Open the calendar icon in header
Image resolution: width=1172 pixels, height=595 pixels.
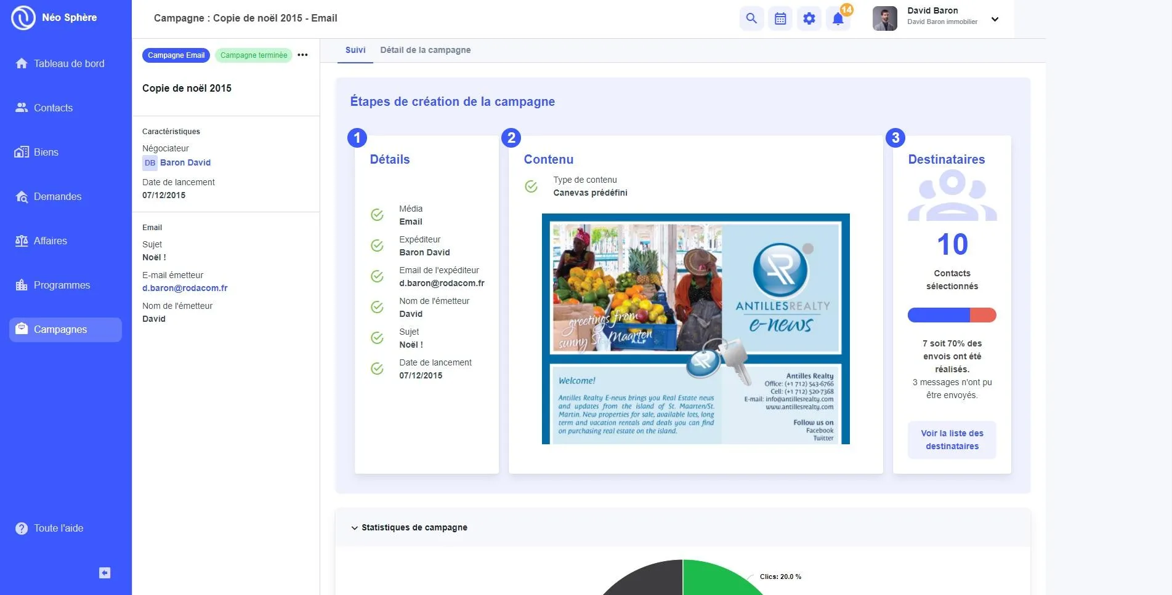click(780, 18)
